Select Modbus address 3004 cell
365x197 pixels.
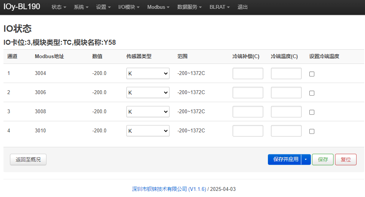point(41,73)
